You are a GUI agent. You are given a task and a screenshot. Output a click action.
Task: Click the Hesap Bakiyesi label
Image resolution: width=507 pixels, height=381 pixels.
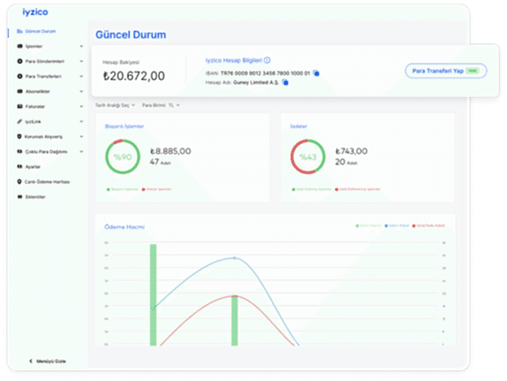point(120,62)
